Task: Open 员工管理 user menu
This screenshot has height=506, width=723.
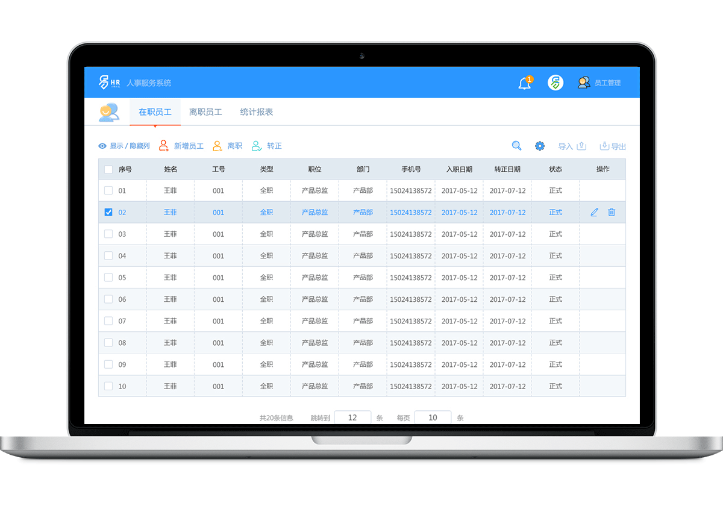Action: pos(599,83)
